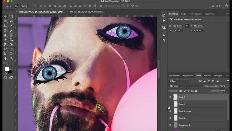Filter layers by pixel layer icon

pos(200,81)
